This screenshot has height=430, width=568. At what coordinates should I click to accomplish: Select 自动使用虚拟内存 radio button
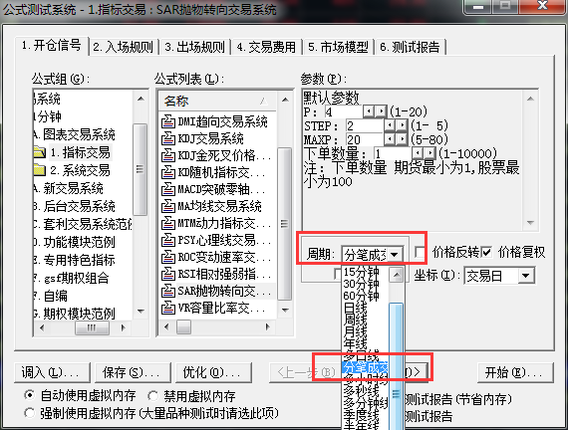pyautogui.click(x=29, y=395)
